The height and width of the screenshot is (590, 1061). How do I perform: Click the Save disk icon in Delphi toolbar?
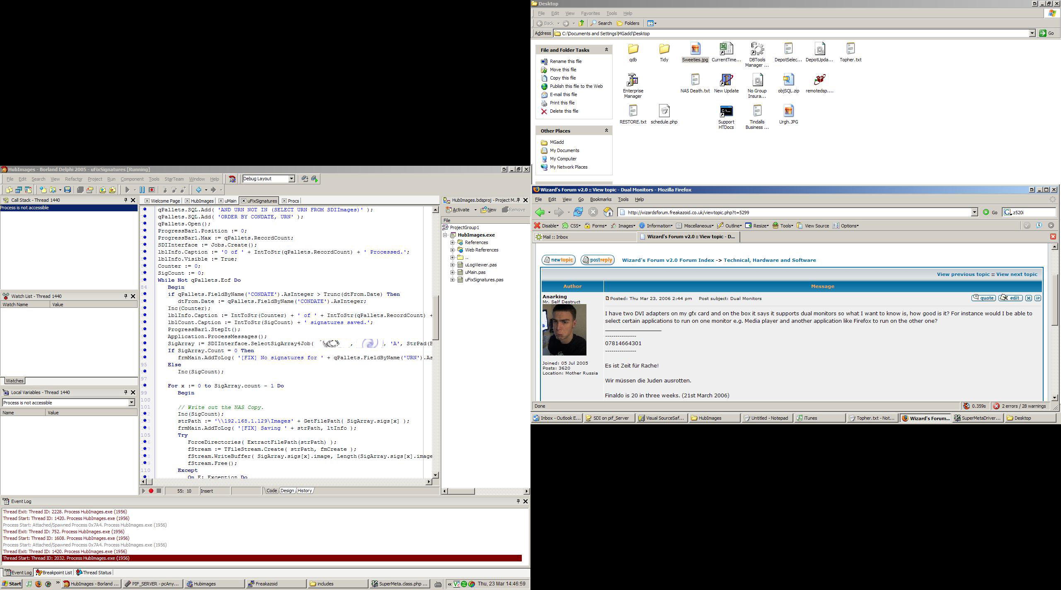point(68,190)
